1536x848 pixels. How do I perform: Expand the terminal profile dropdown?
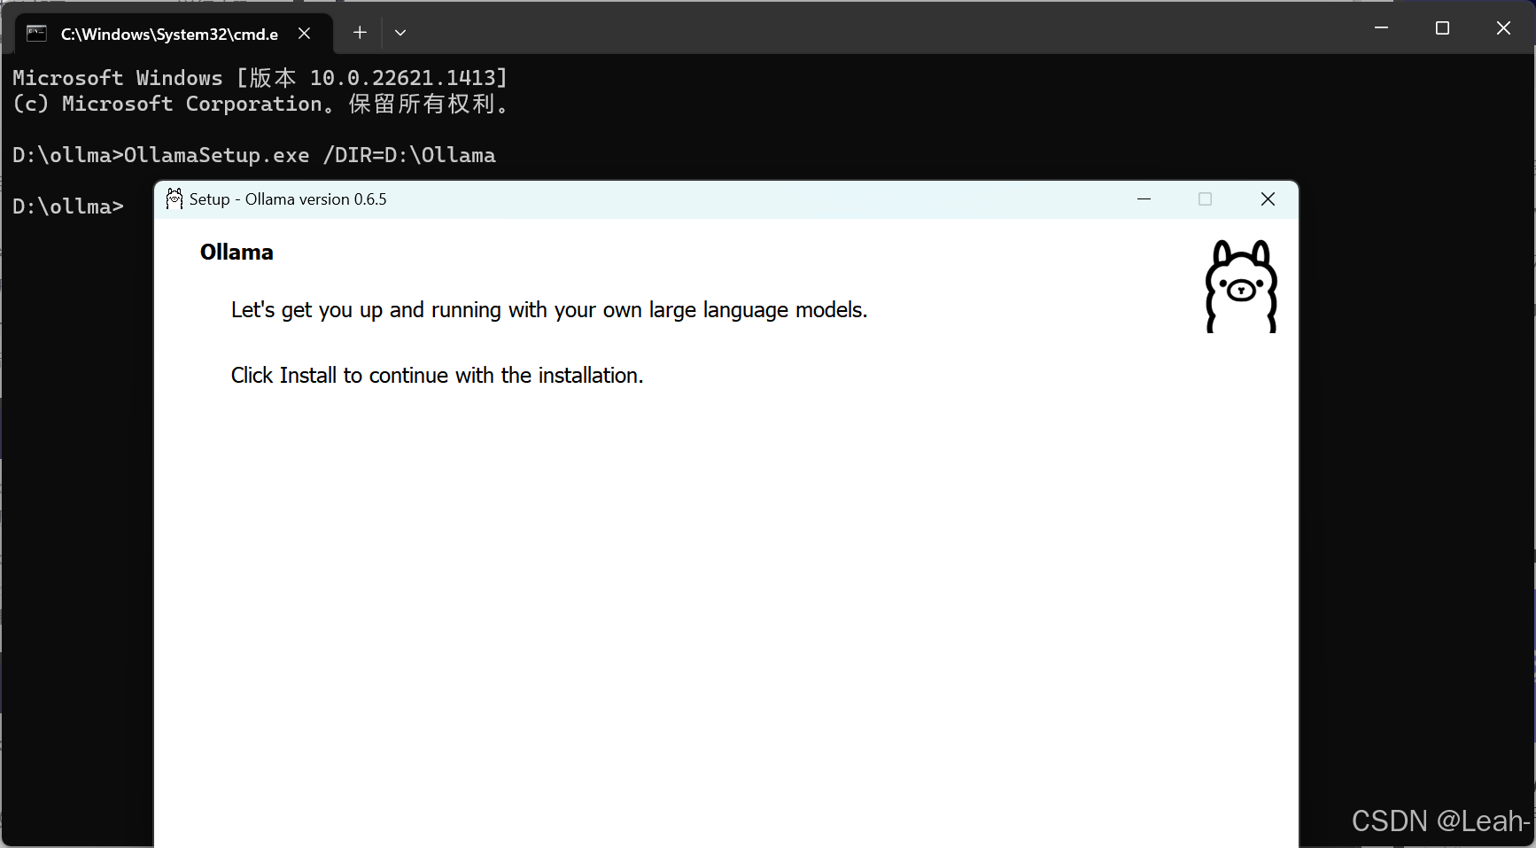400,33
